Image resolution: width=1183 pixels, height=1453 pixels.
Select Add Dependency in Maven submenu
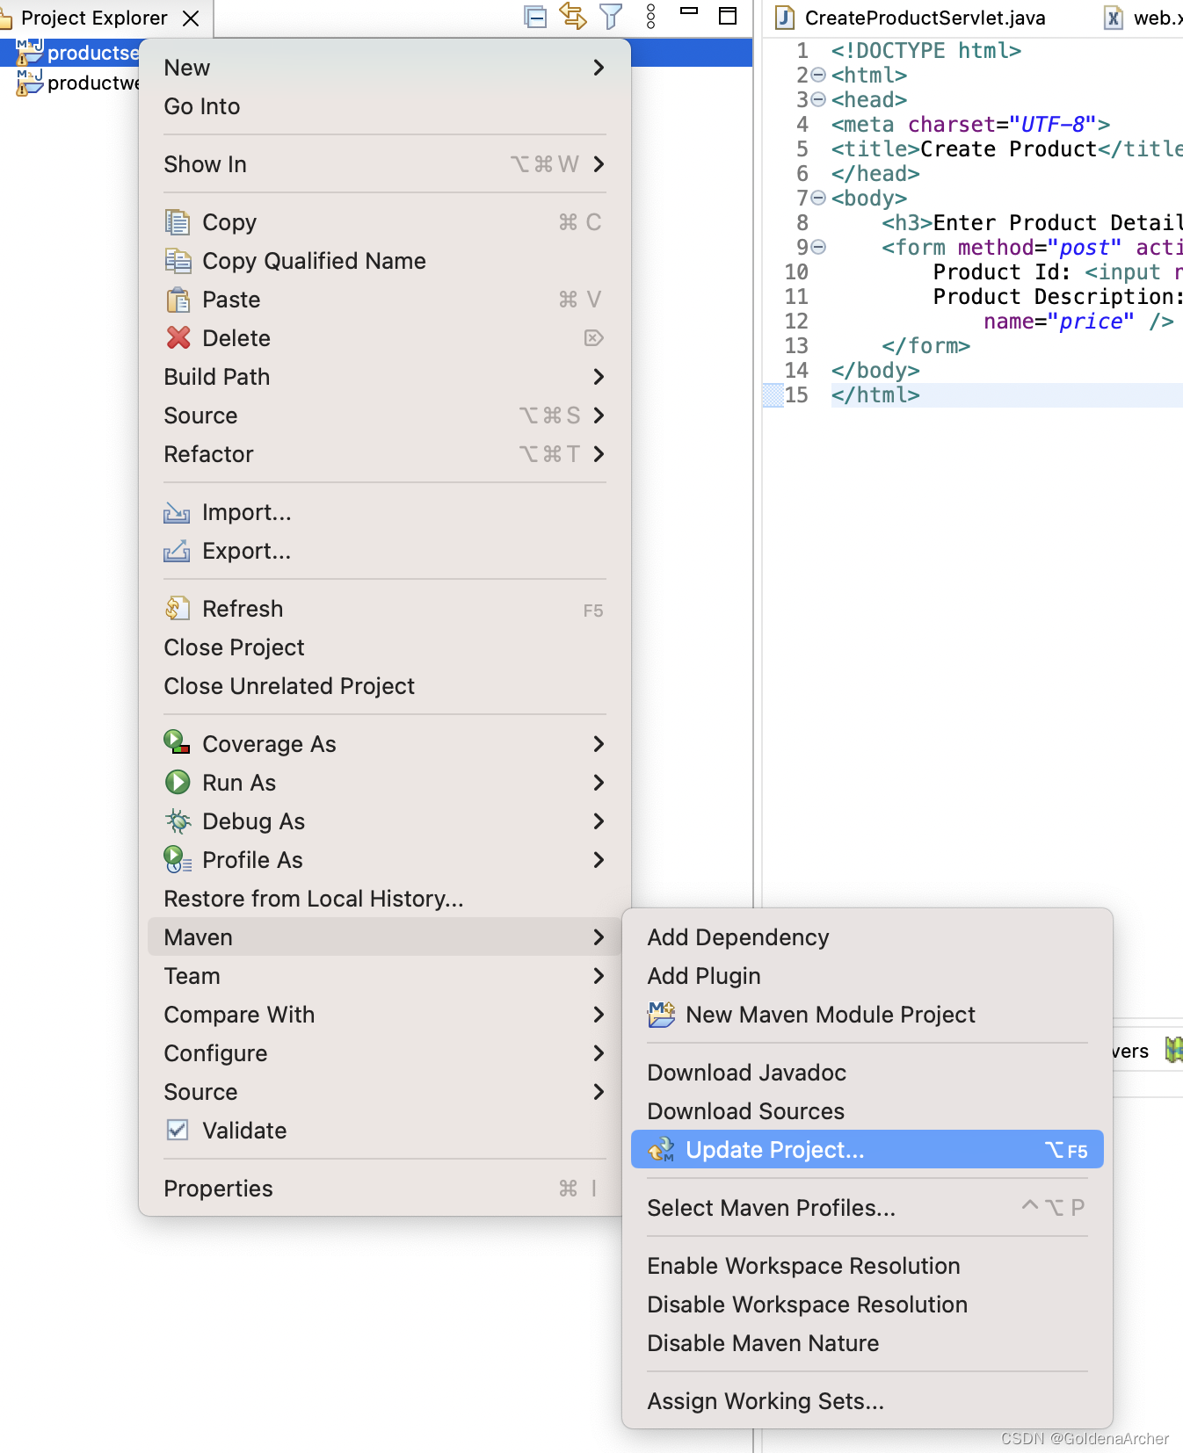(867, 937)
